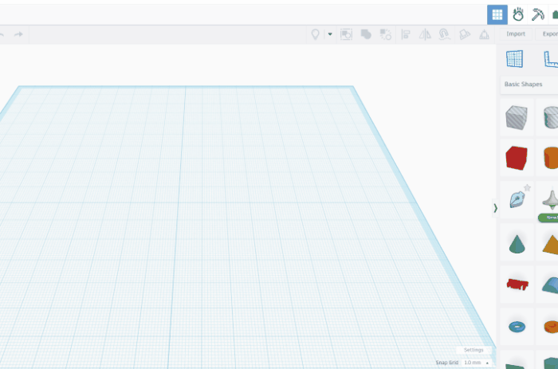Select the Mirror tool
This screenshot has height=369, width=558.
[x=425, y=34]
